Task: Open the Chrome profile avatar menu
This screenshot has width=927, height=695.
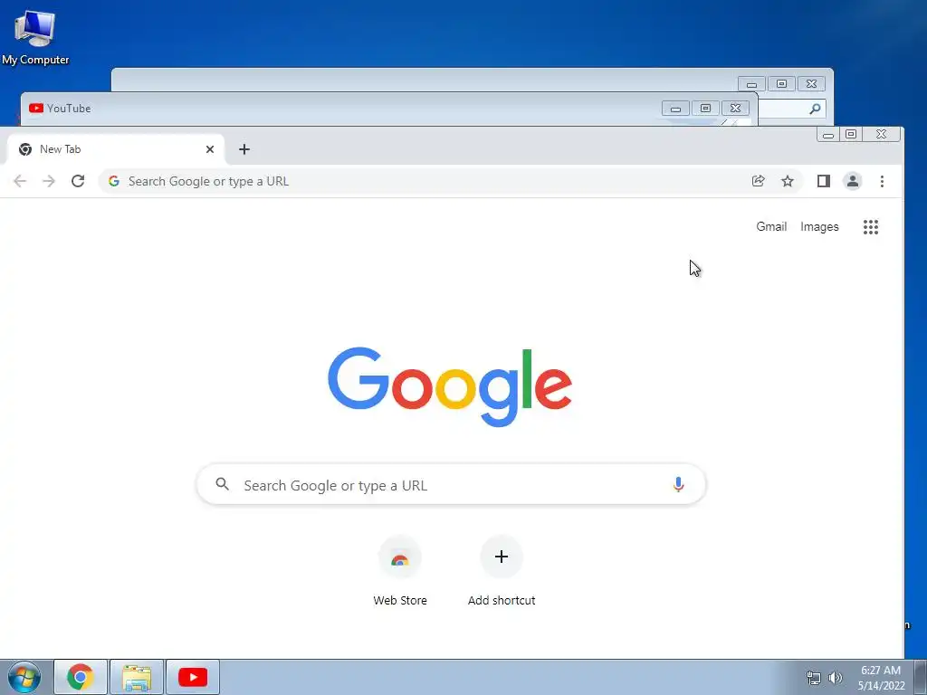Action: click(853, 181)
